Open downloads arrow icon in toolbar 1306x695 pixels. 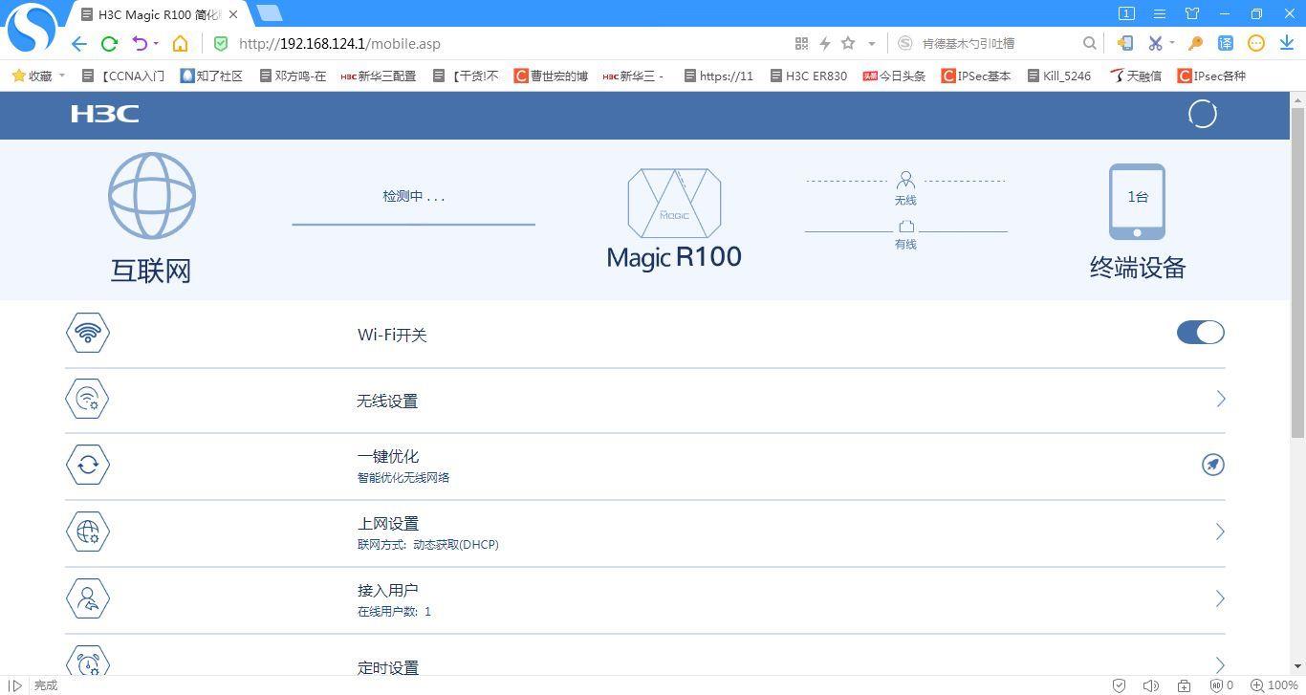1287,43
